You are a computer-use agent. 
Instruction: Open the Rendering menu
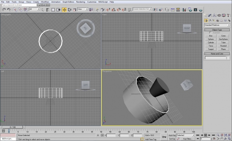[81, 2]
